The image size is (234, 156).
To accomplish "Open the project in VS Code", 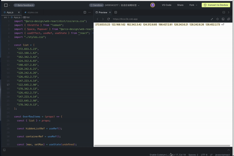I will click(x=167, y=5).
